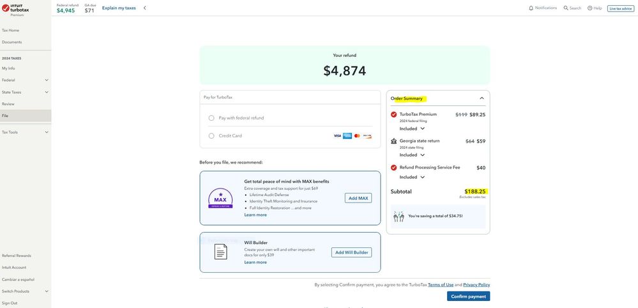Click Sign Out
The width and height of the screenshot is (638, 308).
10,303
